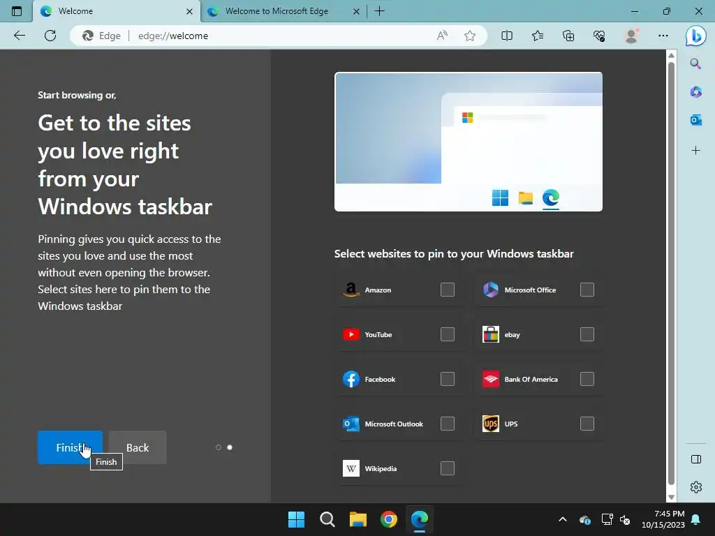The width and height of the screenshot is (715, 536).
Task: Click the page vertical scrollbar thumb
Action: 671,274
